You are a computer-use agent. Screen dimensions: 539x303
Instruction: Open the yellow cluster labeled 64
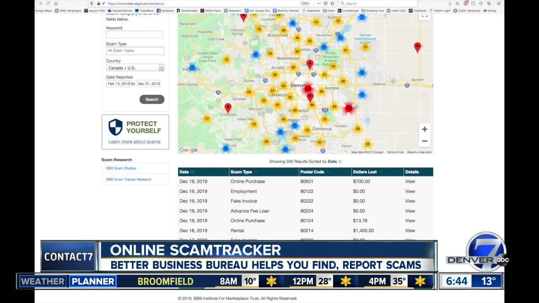pos(334,106)
